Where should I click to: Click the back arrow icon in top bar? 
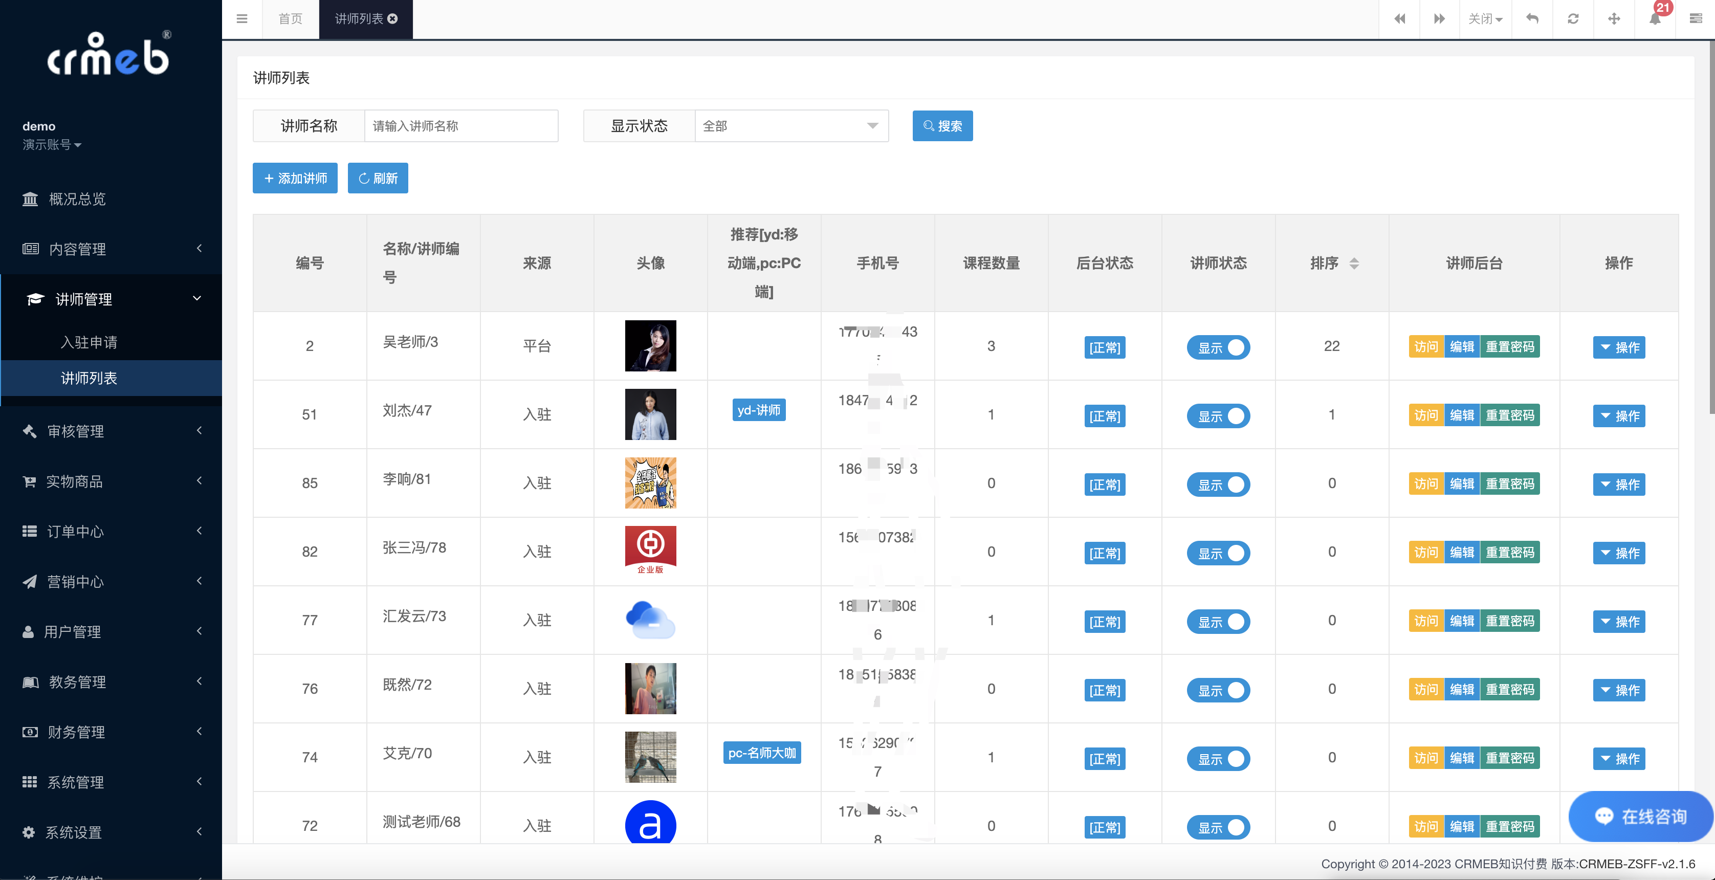pos(1532,18)
